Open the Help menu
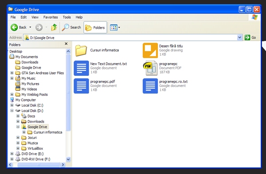The width and height of the screenshot is (266, 174). pos(79,17)
